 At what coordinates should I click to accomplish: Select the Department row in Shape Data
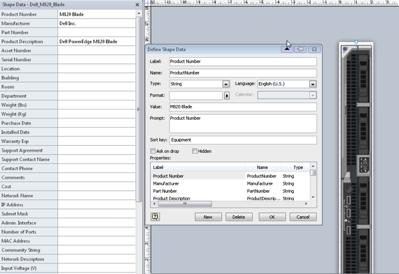(x=68, y=96)
